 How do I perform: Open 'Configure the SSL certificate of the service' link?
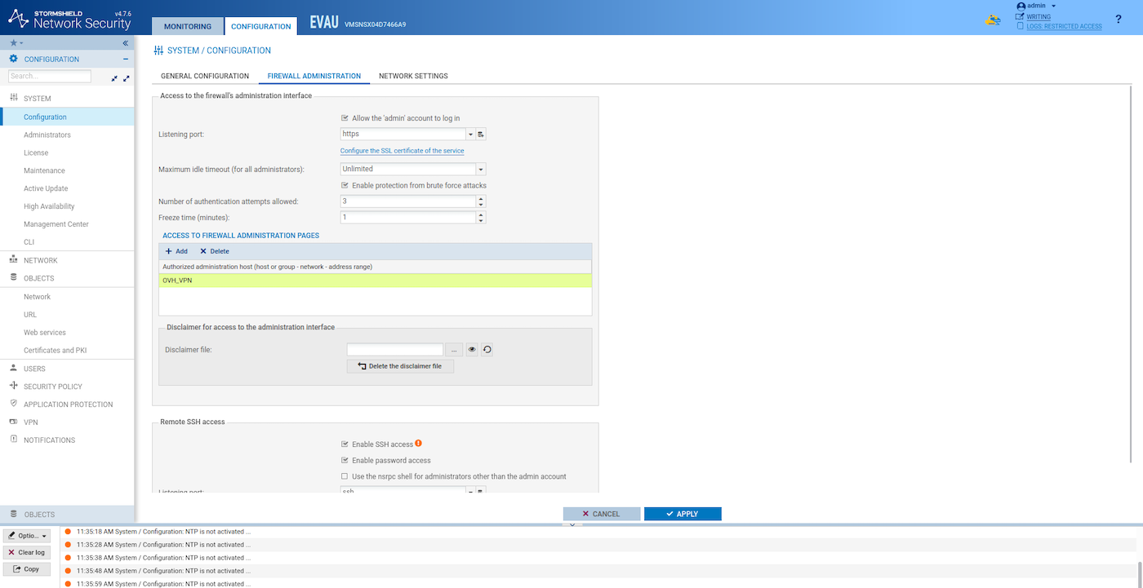(402, 151)
